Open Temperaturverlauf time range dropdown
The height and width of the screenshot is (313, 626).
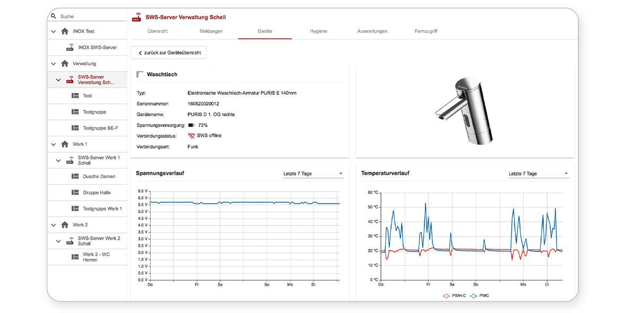pos(538,173)
